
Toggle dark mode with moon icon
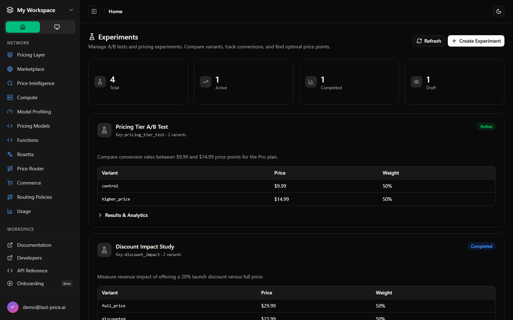point(499,11)
